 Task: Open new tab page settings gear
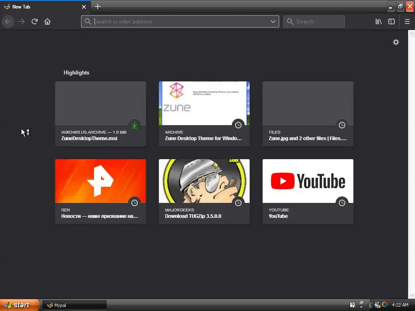pyautogui.click(x=396, y=42)
